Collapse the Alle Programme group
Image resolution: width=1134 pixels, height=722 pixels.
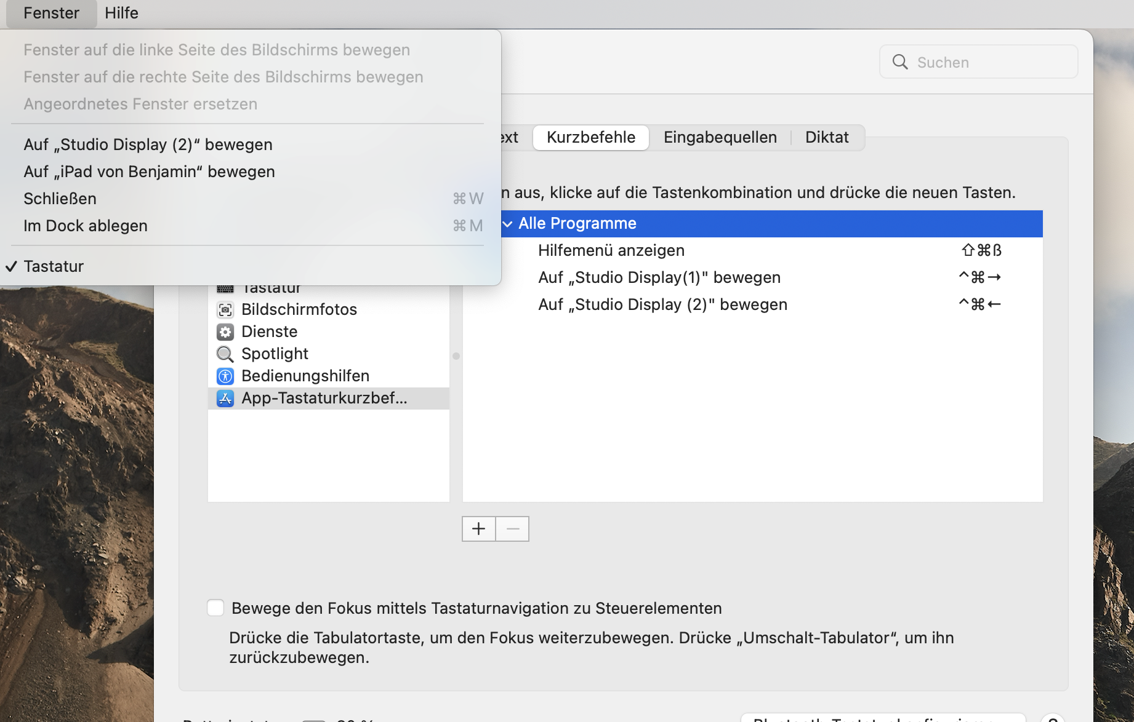[508, 224]
